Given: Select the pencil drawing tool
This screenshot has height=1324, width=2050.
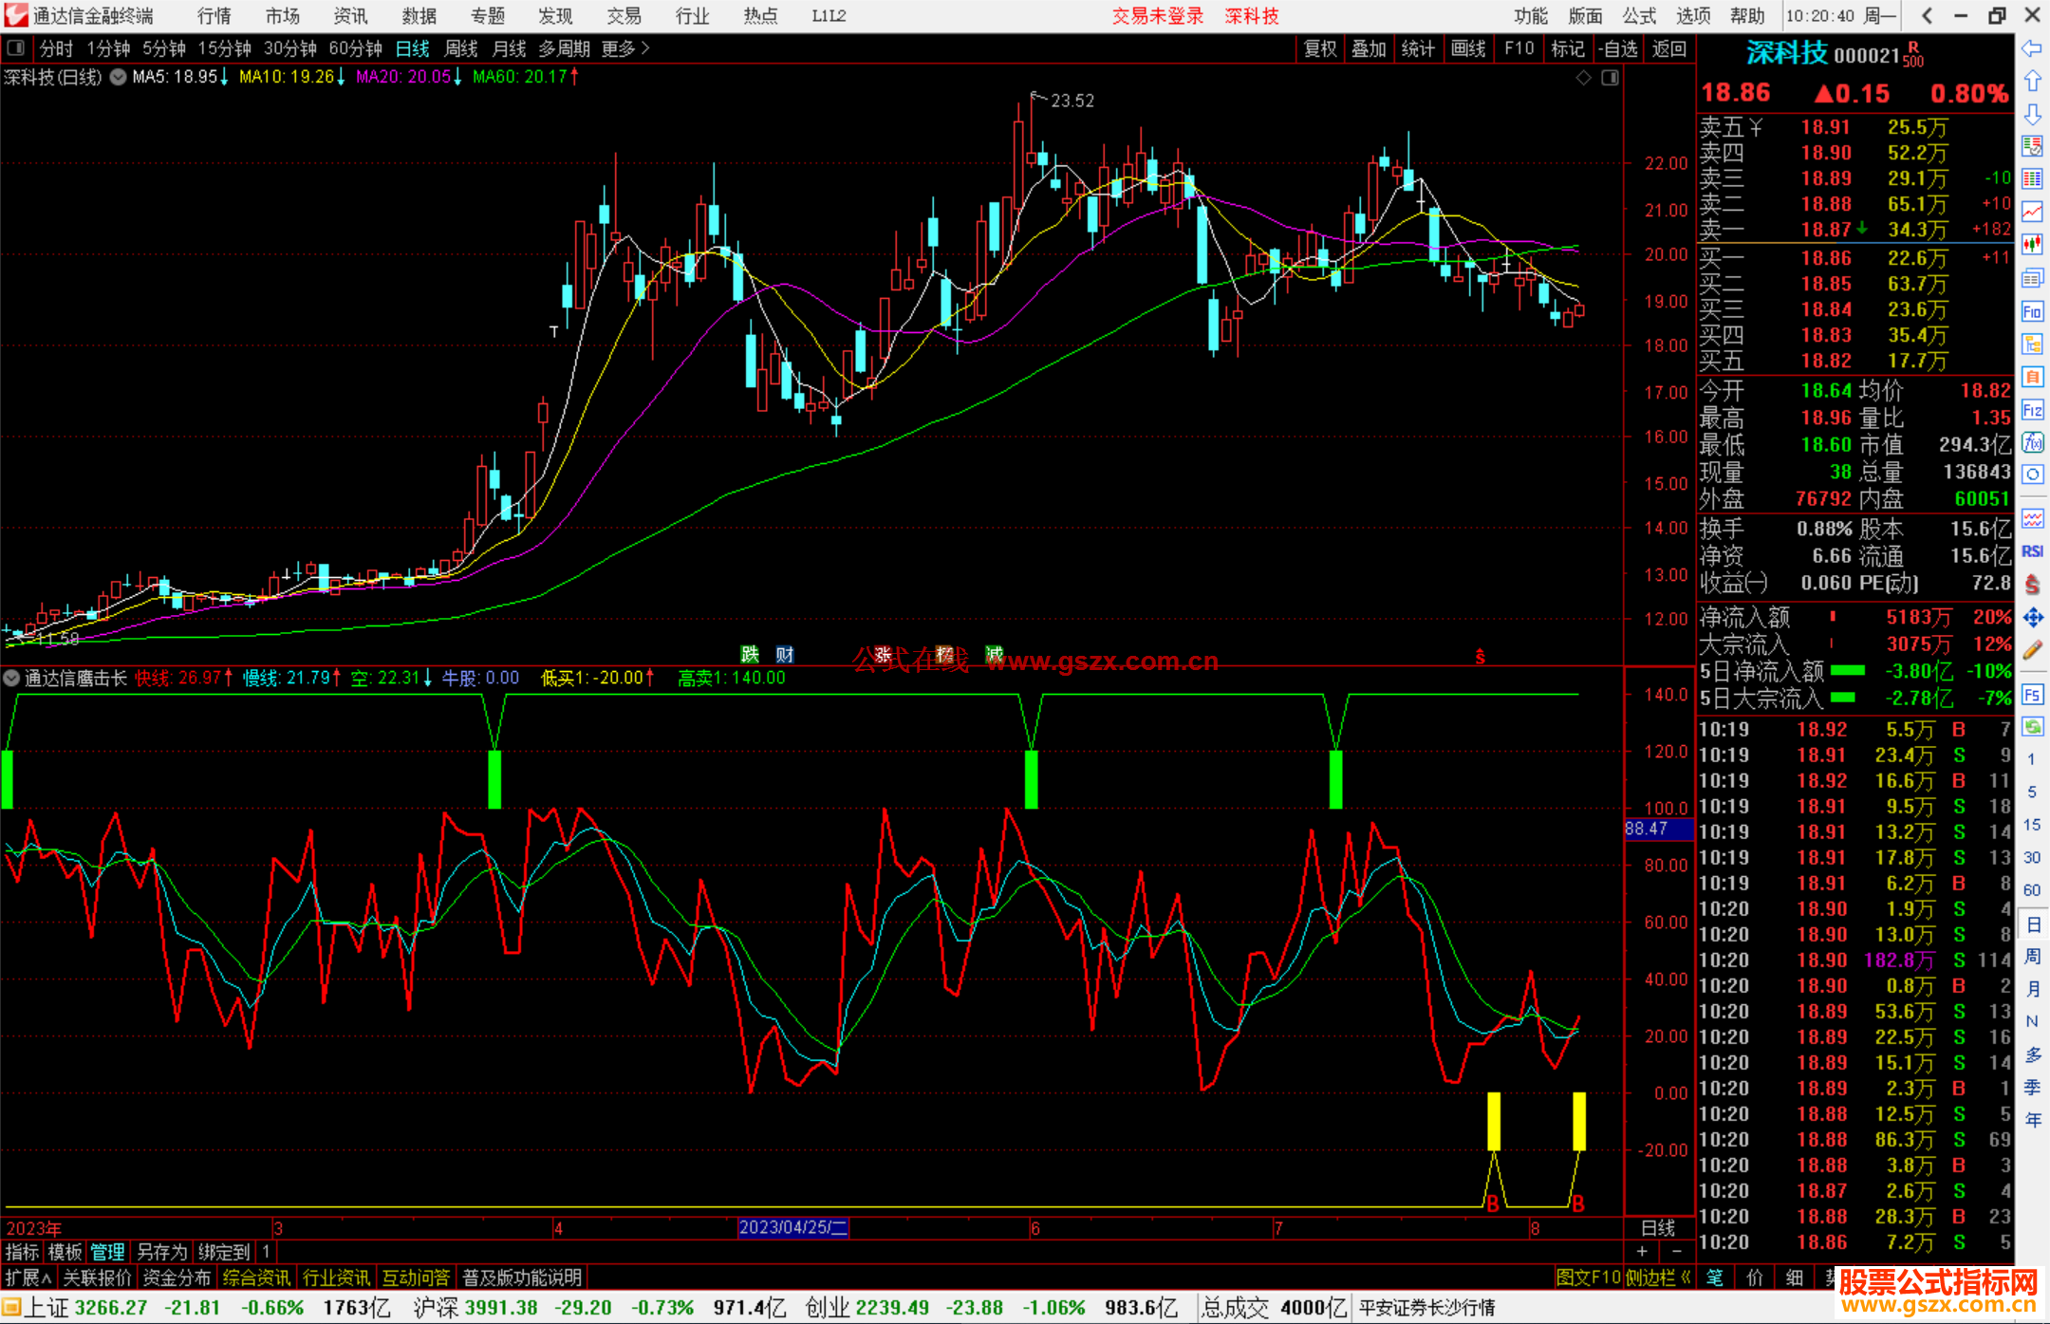Looking at the screenshot, I should [2032, 650].
